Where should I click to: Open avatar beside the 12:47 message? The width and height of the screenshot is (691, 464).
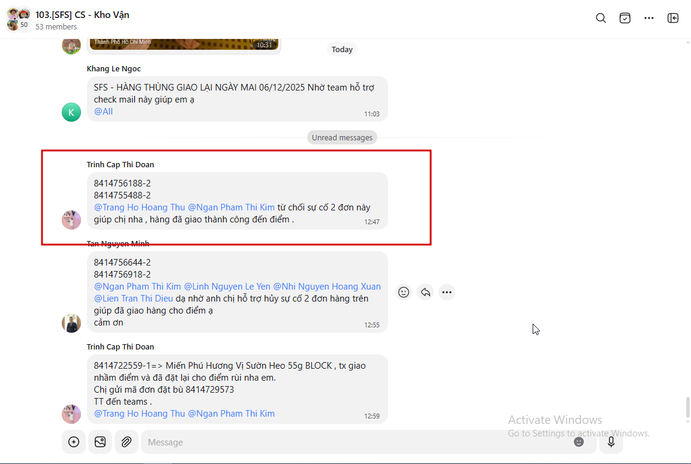pyautogui.click(x=71, y=220)
